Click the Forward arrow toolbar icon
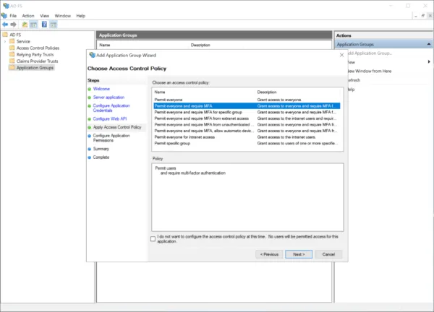Viewport: 434px width, 312px height. click(13, 25)
